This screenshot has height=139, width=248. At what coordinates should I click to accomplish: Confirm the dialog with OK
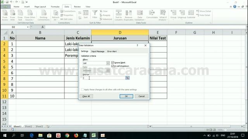point(126,96)
